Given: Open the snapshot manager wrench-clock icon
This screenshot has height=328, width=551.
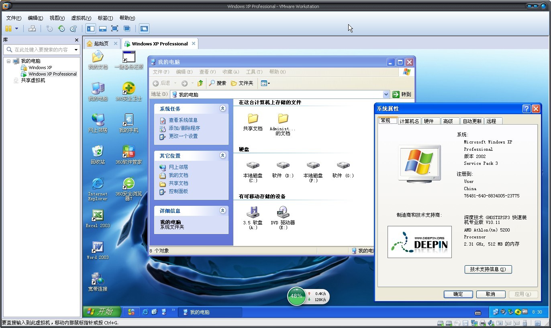Looking at the screenshot, I should 73,29.
